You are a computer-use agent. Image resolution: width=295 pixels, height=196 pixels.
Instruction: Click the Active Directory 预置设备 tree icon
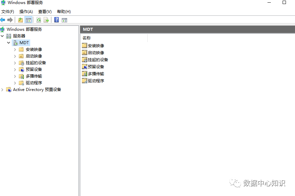pyautogui.click(x=9, y=89)
